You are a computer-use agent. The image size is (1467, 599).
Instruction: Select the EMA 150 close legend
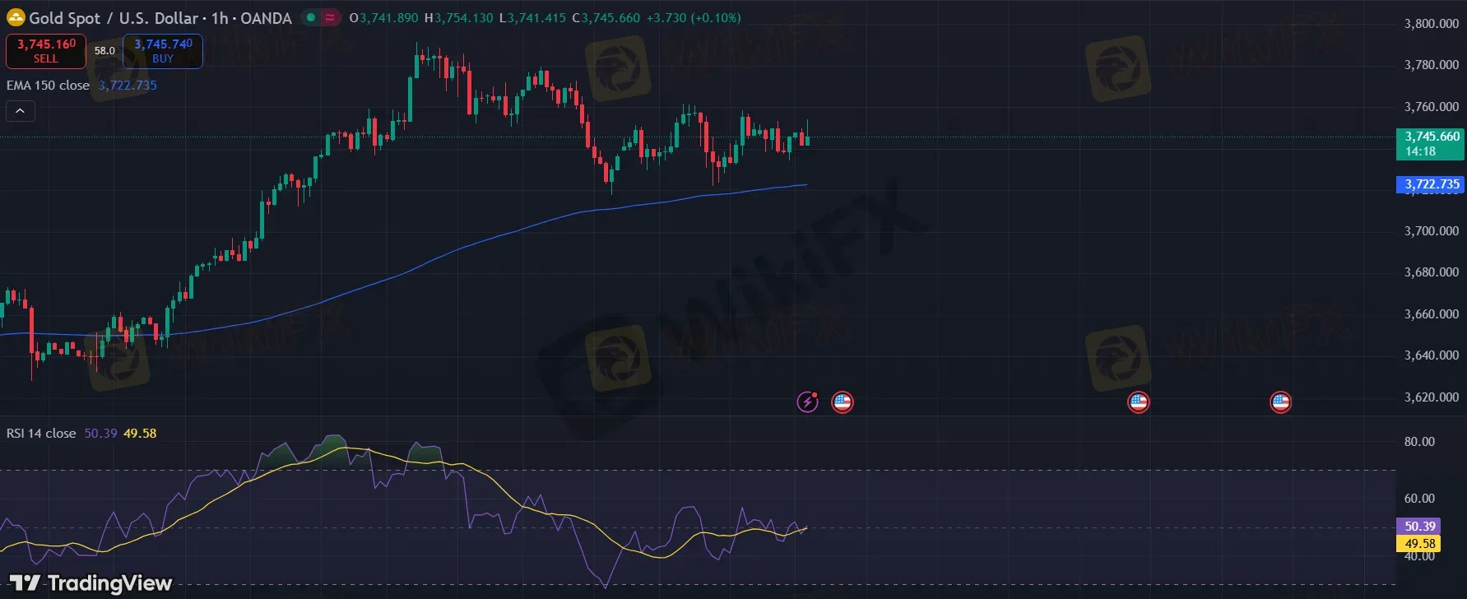click(x=48, y=85)
